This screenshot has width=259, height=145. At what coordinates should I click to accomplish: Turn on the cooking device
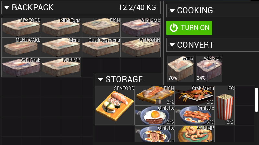(x=189, y=28)
